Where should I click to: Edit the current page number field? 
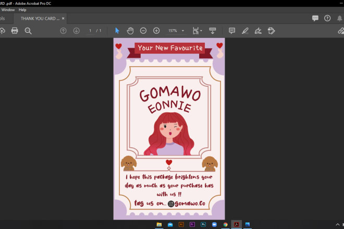[x=90, y=31]
